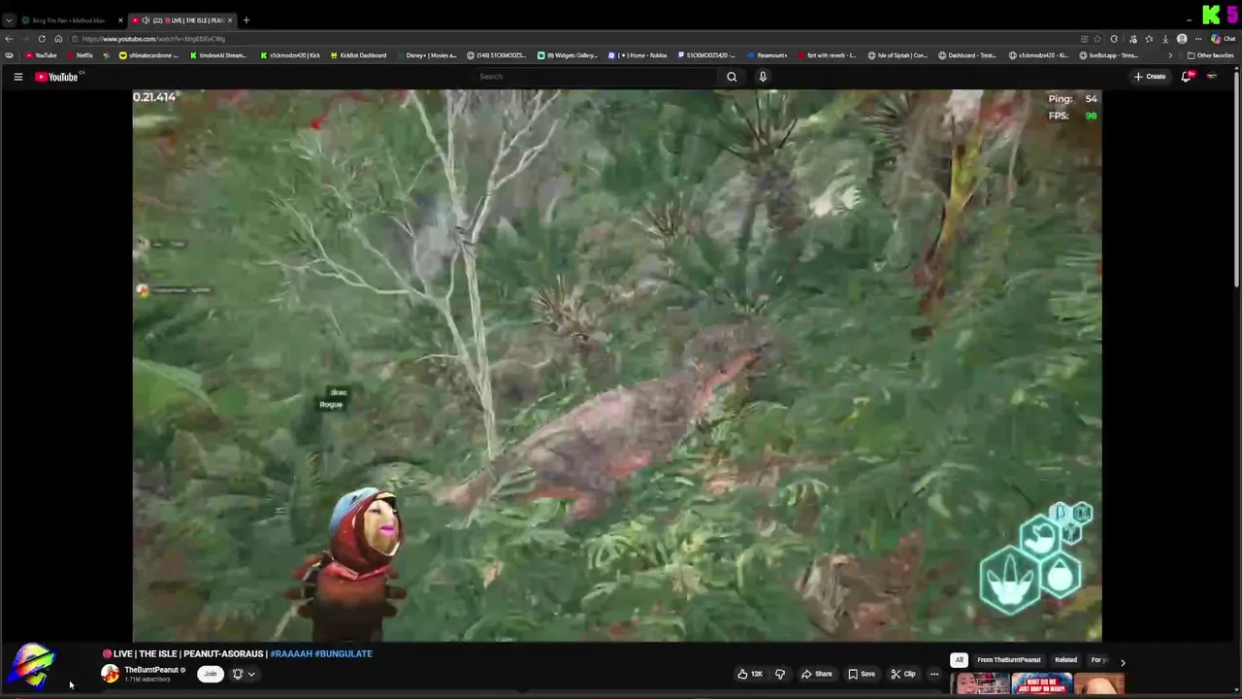Viewport: 1242px width, 699px height.
Task: Open TheBurntPeanut channel avatar
Action: click(x=111, y=674)
